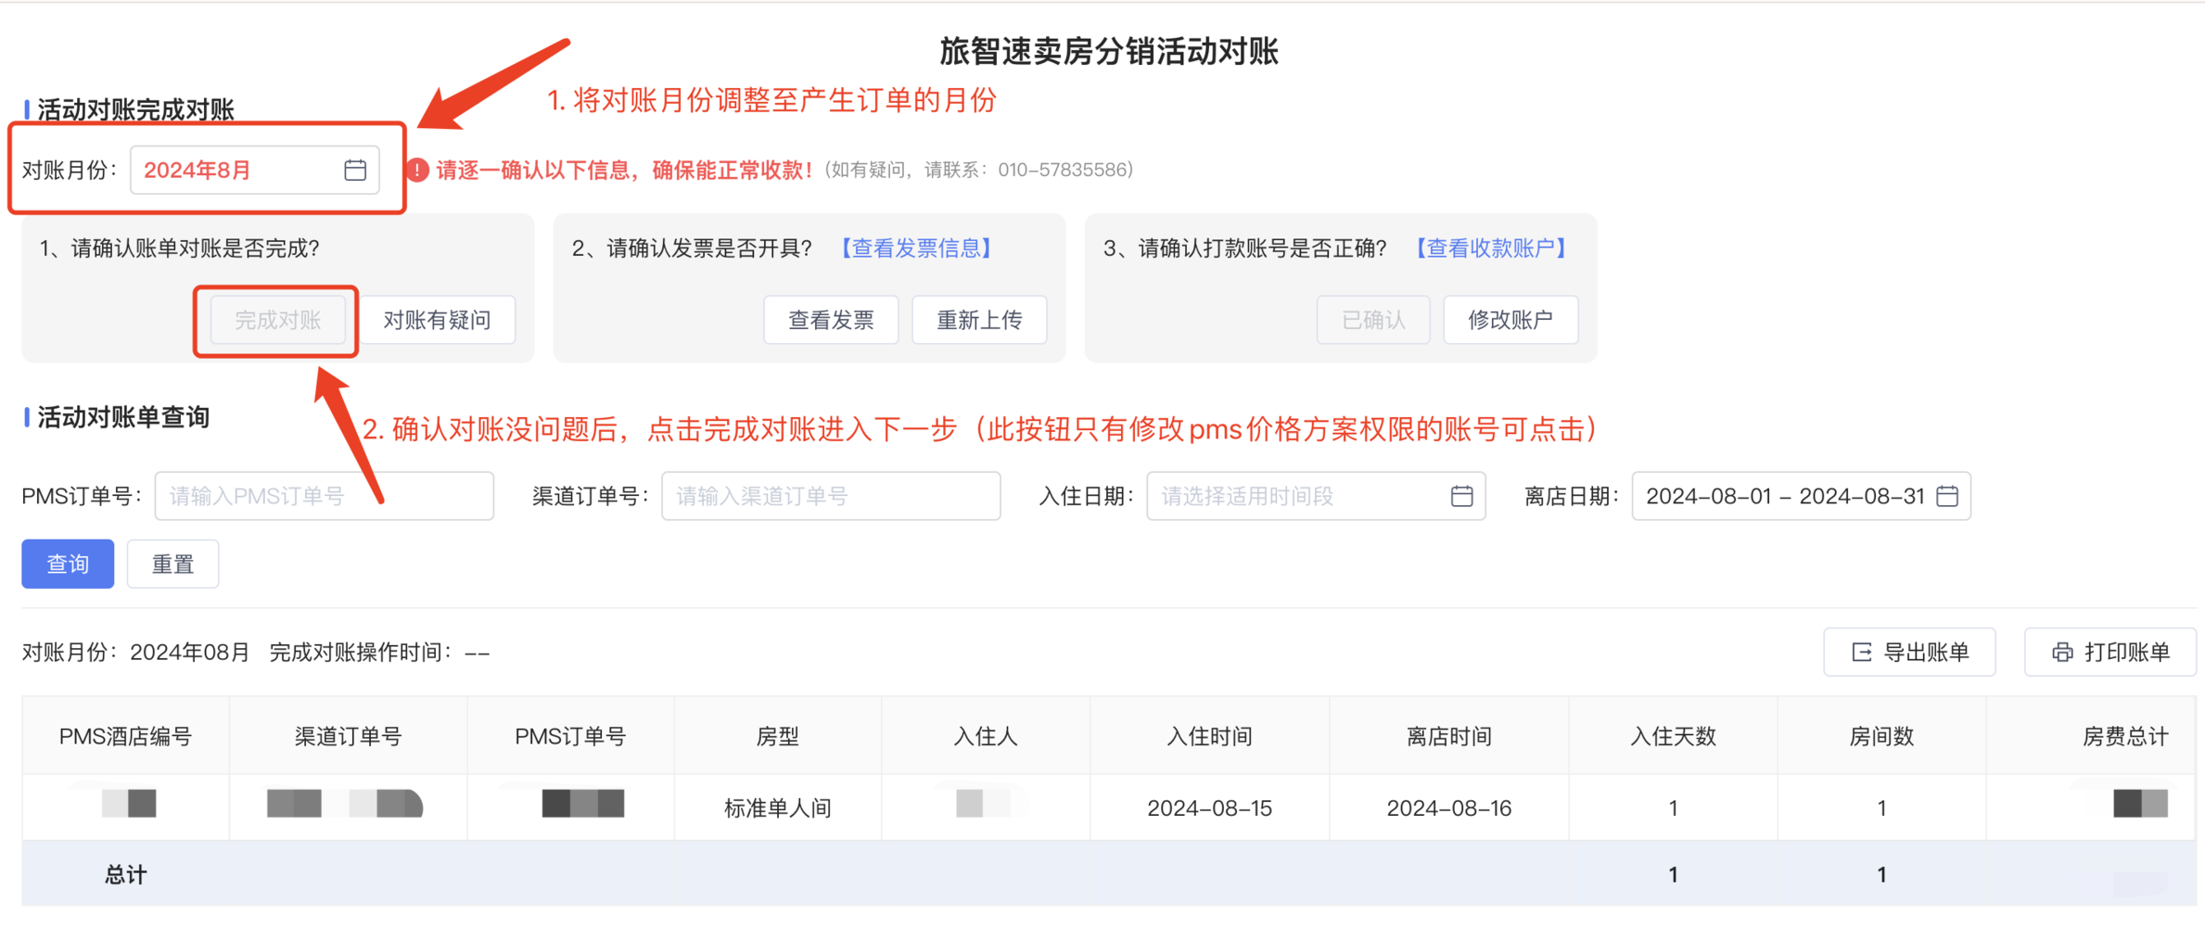
Task: Click the 房型 column header
Action: (777, 737)
